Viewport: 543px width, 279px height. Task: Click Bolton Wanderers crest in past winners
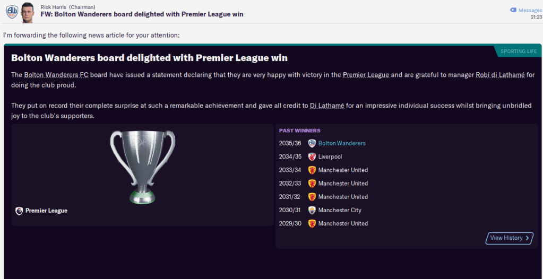312,143
